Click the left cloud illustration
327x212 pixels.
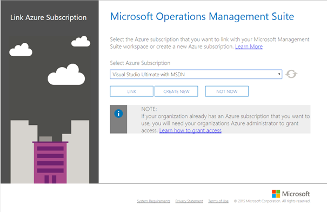[x=21, y=50]
